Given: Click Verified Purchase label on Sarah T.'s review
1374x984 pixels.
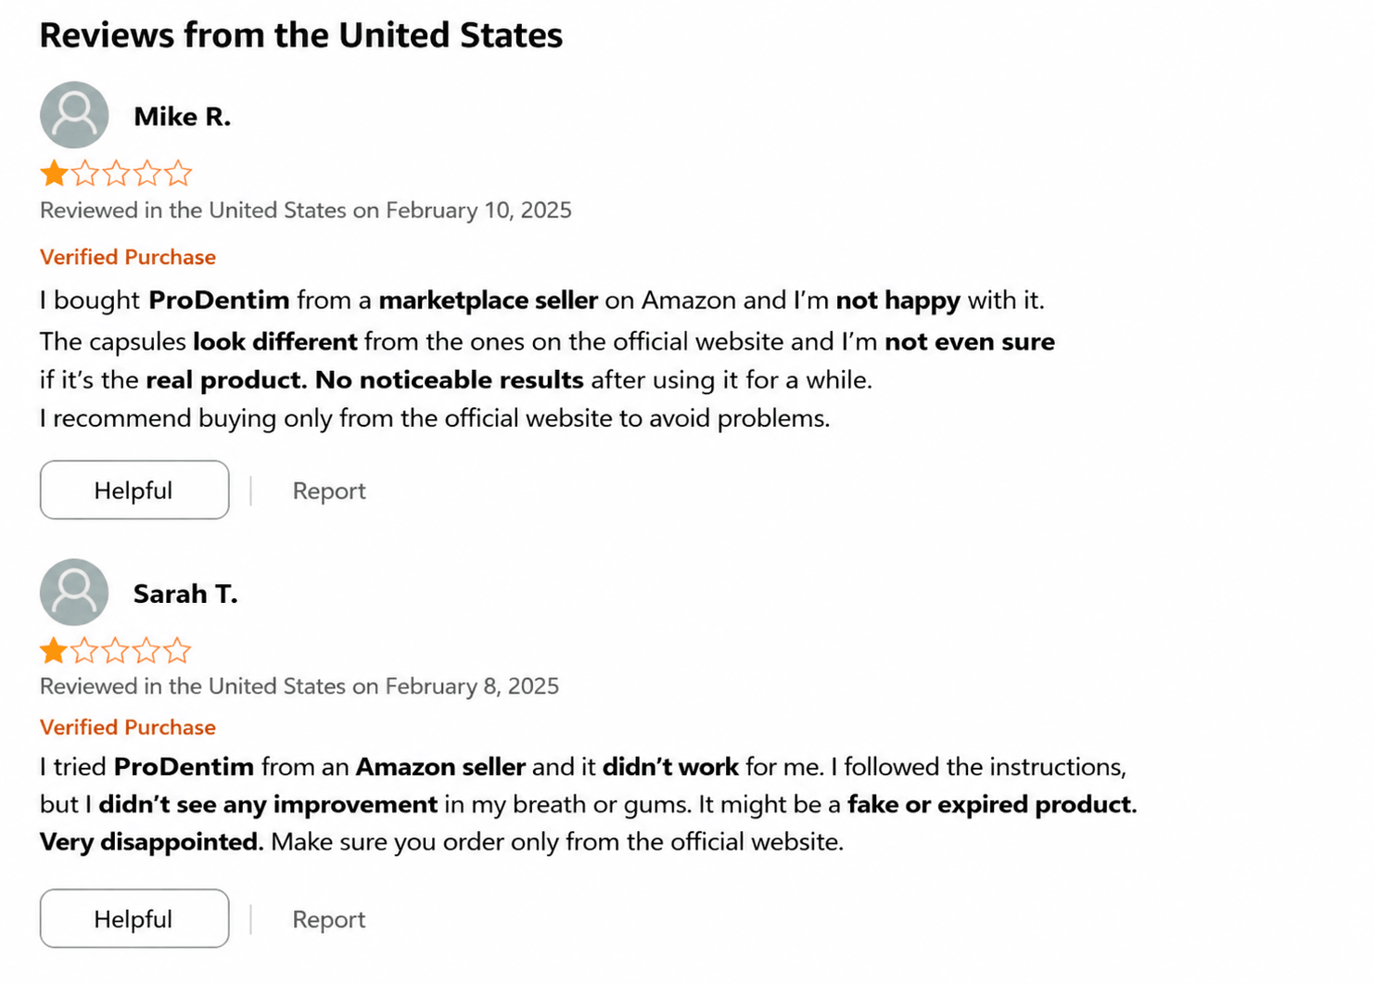Looking at the screenshot, I should [128, 727].
